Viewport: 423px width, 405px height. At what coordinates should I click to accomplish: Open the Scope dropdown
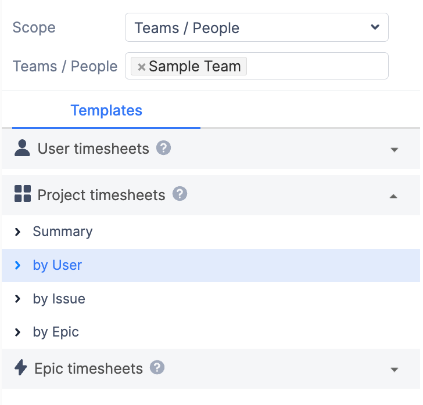(257, 27)
